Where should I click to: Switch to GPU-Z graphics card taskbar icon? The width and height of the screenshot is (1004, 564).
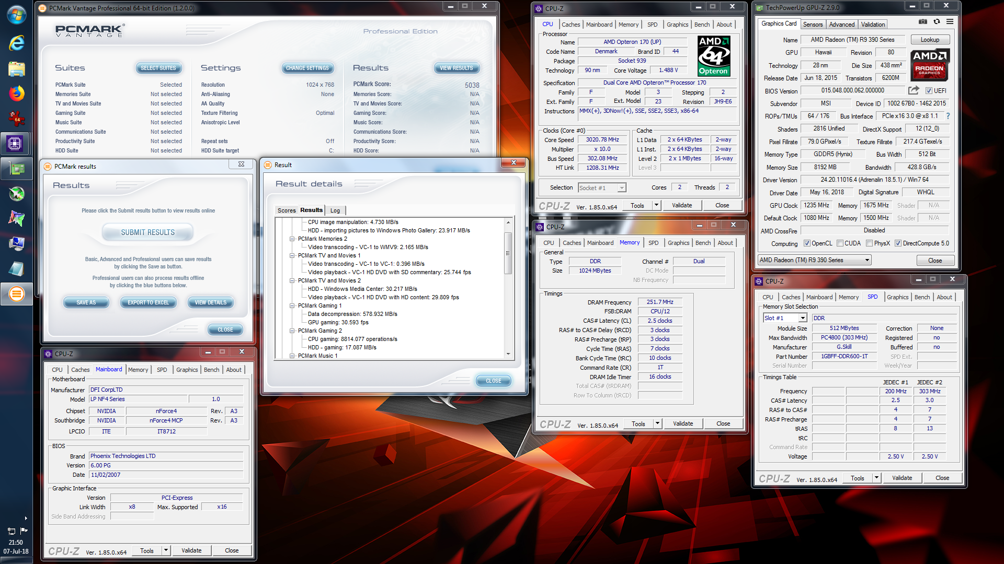[16, 169]
